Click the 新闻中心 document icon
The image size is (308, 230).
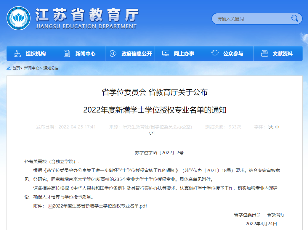[x=67, y=54]
